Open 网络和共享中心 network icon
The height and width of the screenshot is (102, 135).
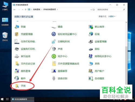point(91,56)
